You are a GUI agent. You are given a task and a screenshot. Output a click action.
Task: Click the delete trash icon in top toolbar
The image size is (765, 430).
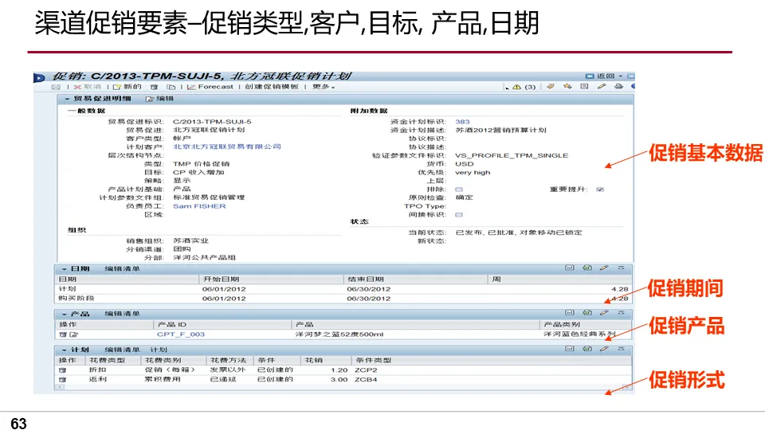[154, 87]
